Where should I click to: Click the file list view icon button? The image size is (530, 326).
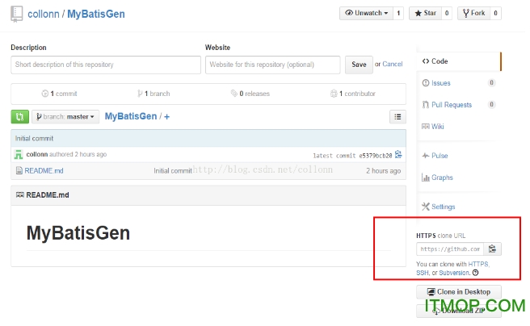[397, 117]
